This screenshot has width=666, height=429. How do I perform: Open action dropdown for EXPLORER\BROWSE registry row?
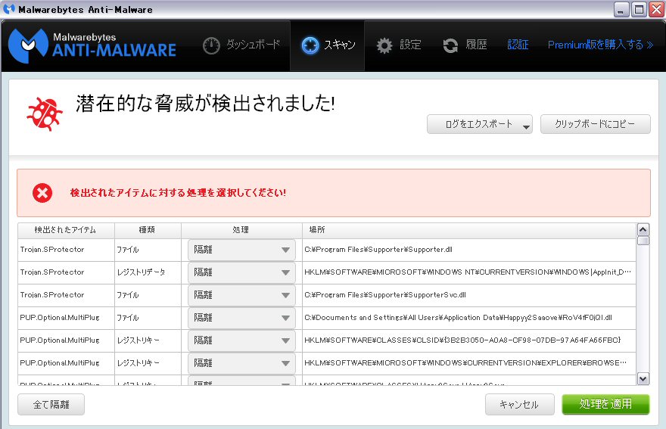241,363
